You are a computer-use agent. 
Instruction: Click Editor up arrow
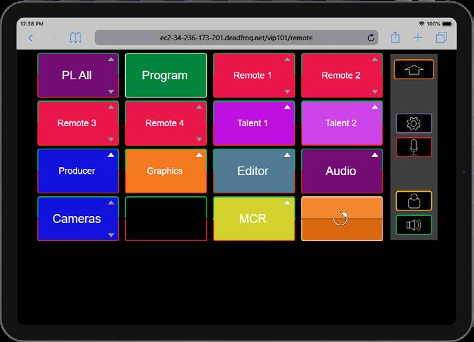point(287,155)
